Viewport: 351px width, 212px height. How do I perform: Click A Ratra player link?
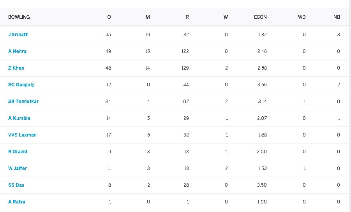pyautogui.click(x=17, y=202)
